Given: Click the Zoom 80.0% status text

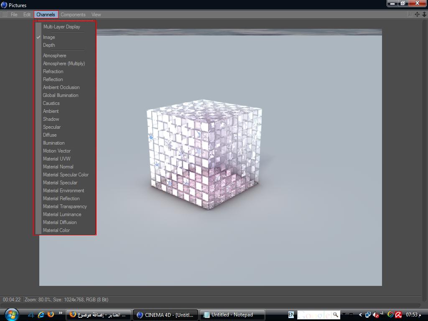Looking at the screenshot, I should pyautogui.click(x=38, y=299).
